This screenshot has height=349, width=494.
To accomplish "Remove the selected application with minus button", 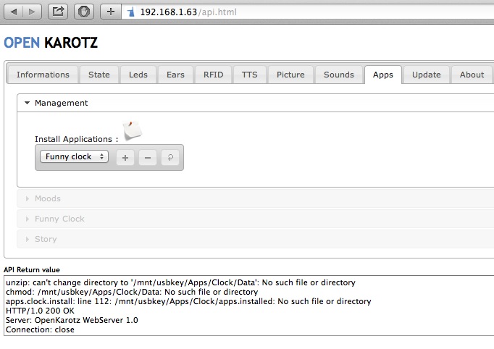I will tap(148, 158).
